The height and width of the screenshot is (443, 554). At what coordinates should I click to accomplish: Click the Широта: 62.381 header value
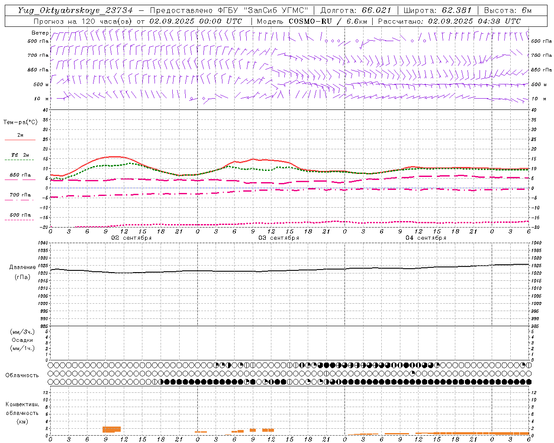[438, 10]
